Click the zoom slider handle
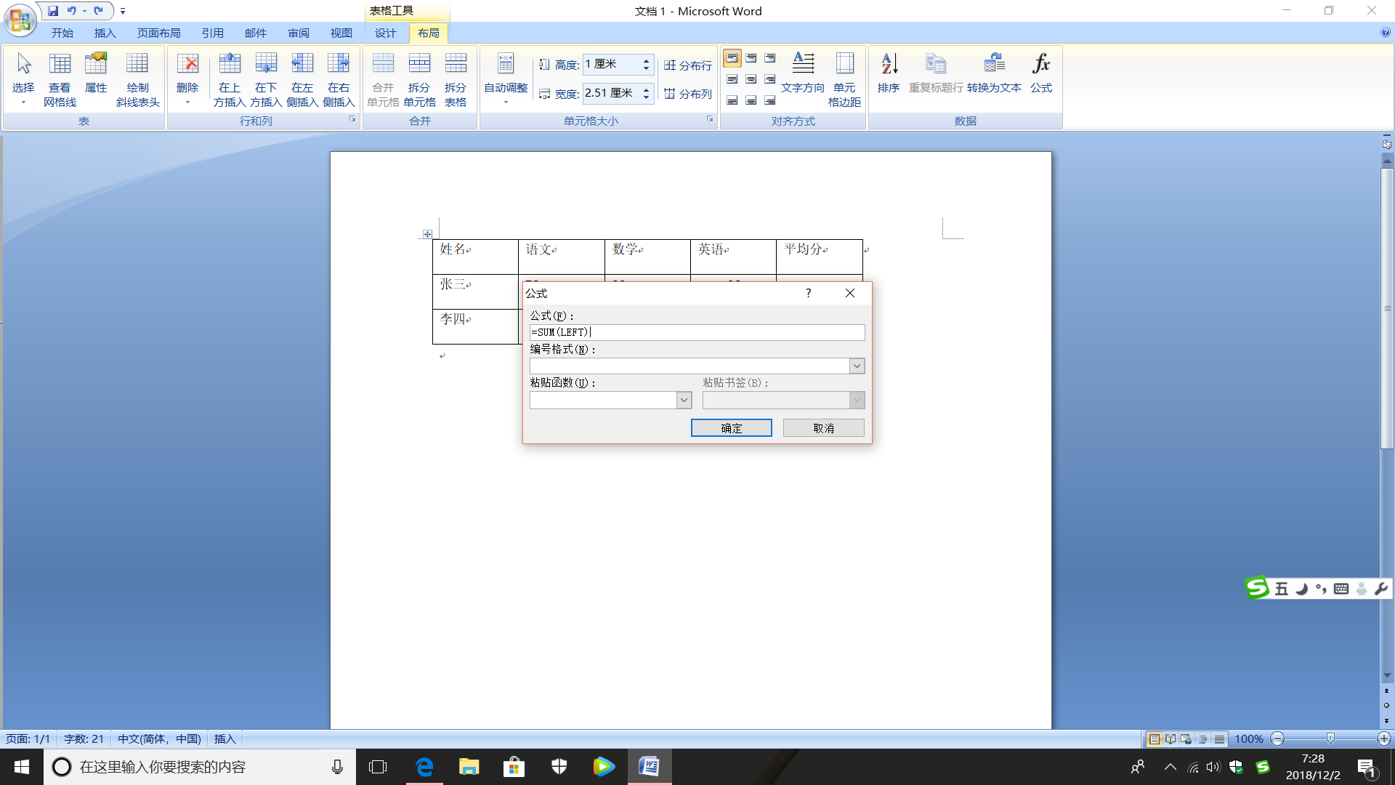The width and height of the screenshot is (1395, 785). click(1330, 739)
